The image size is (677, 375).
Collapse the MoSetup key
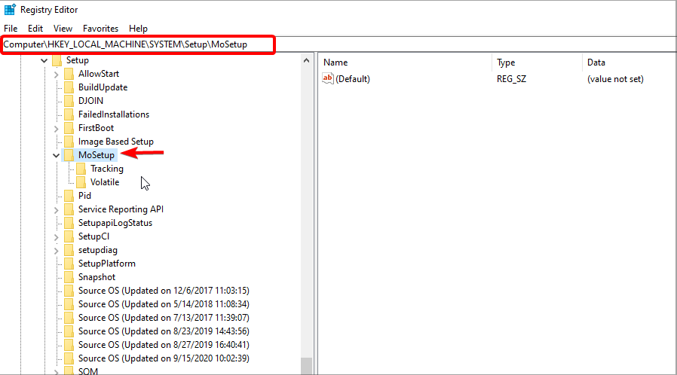click(56, 156)
